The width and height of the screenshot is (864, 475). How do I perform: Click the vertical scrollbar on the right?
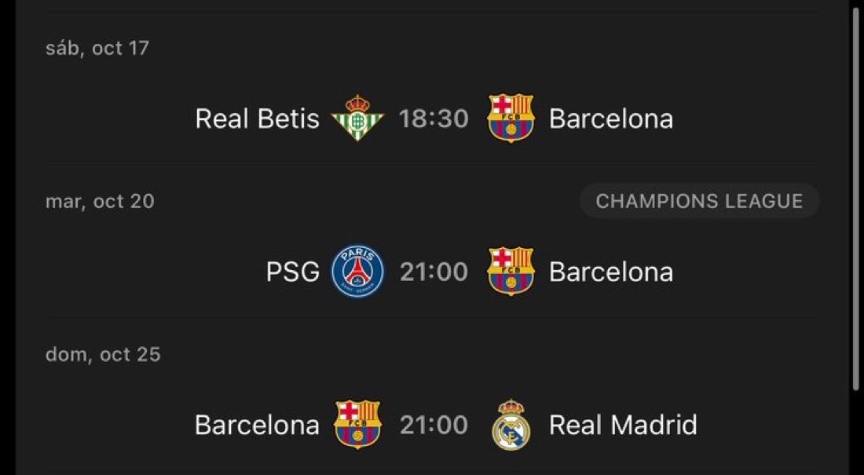pyautogui.click(x=855, y=199)
